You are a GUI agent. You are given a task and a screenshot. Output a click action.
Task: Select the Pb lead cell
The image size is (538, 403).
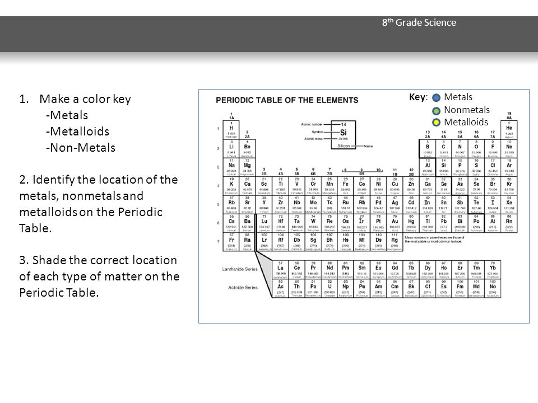[x=443, y=223]
